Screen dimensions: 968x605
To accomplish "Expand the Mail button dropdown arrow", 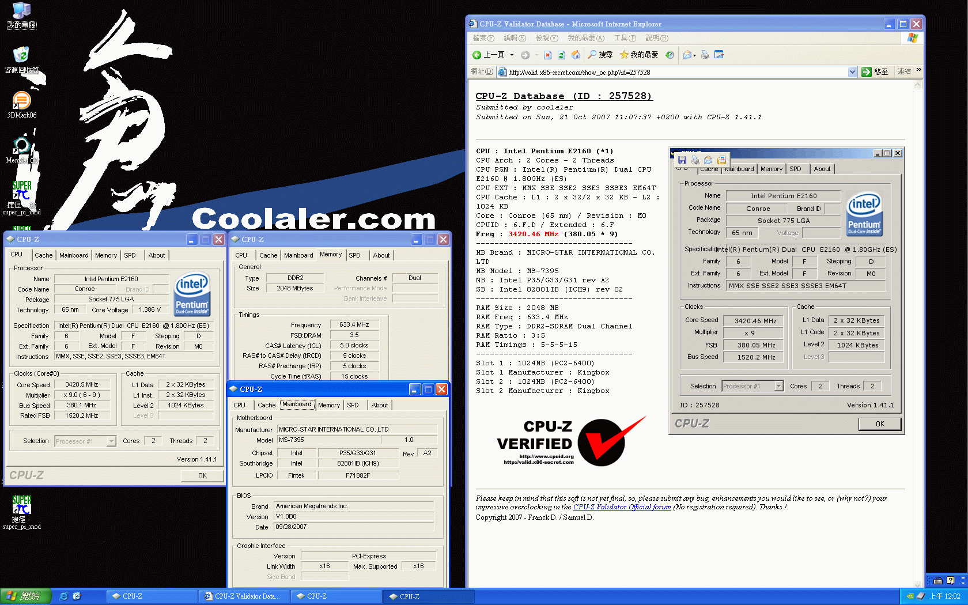I will point(694,55).
